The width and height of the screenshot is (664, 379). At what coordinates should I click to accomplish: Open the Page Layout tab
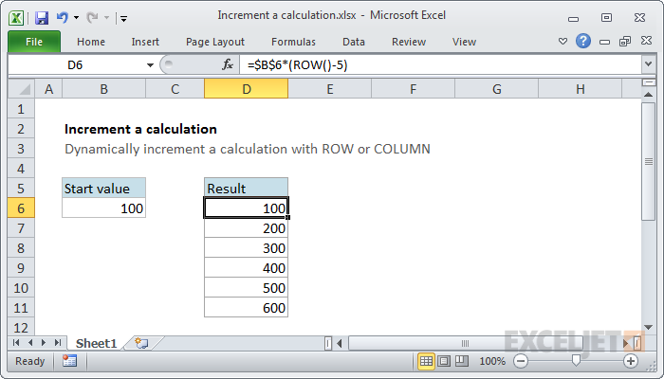tap(215, 42)
